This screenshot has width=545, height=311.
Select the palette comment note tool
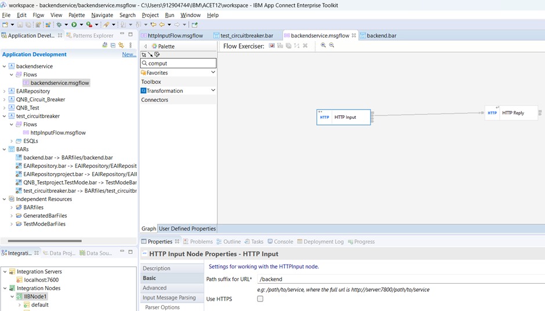[x=157, y=54]
